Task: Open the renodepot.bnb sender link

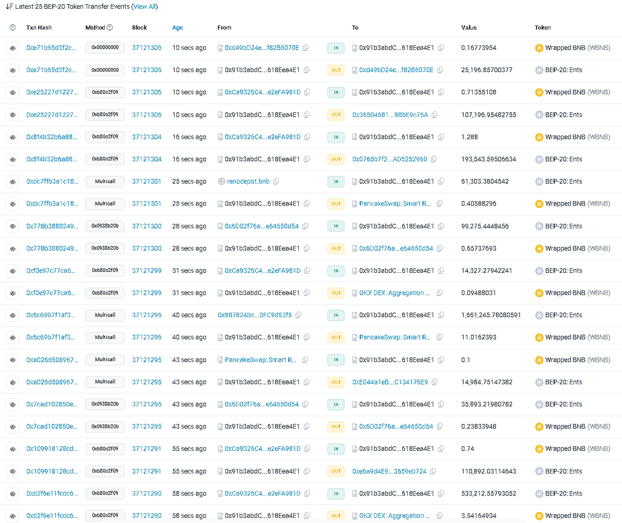Action: tap(248, 182)
